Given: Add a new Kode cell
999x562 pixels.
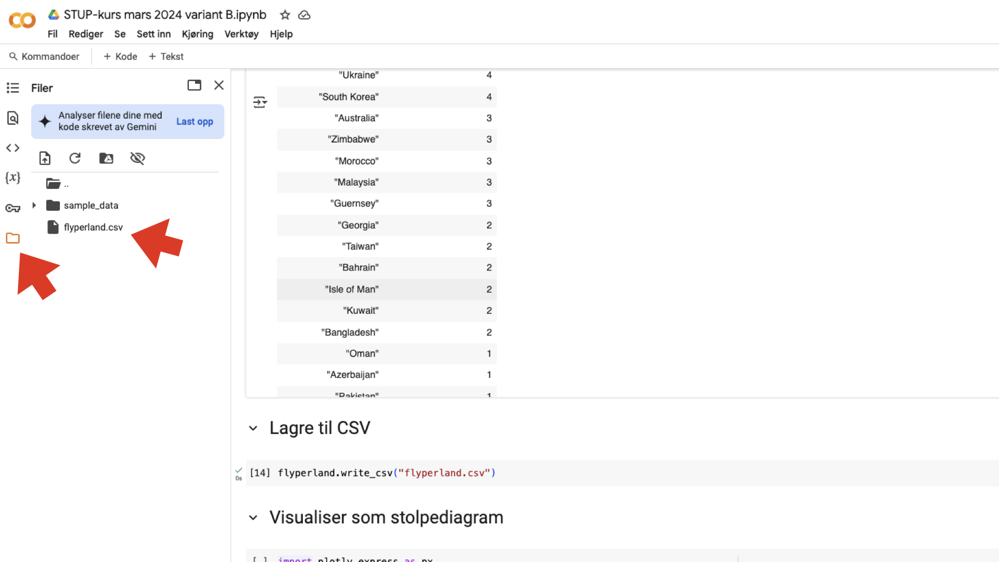Looking at the screenshot, I should pos(120,56).
